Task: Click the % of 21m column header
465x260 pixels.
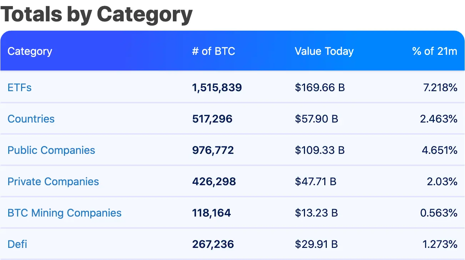Action: coord(435,51)
